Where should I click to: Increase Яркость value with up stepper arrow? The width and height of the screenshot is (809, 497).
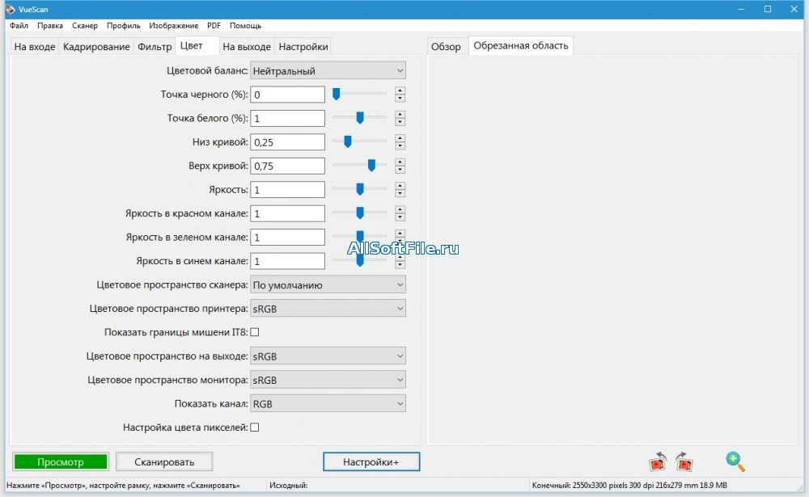pyautogui.click(x=400, y=186)
